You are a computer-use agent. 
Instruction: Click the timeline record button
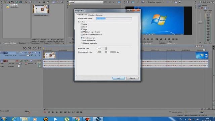pos(45,112)
